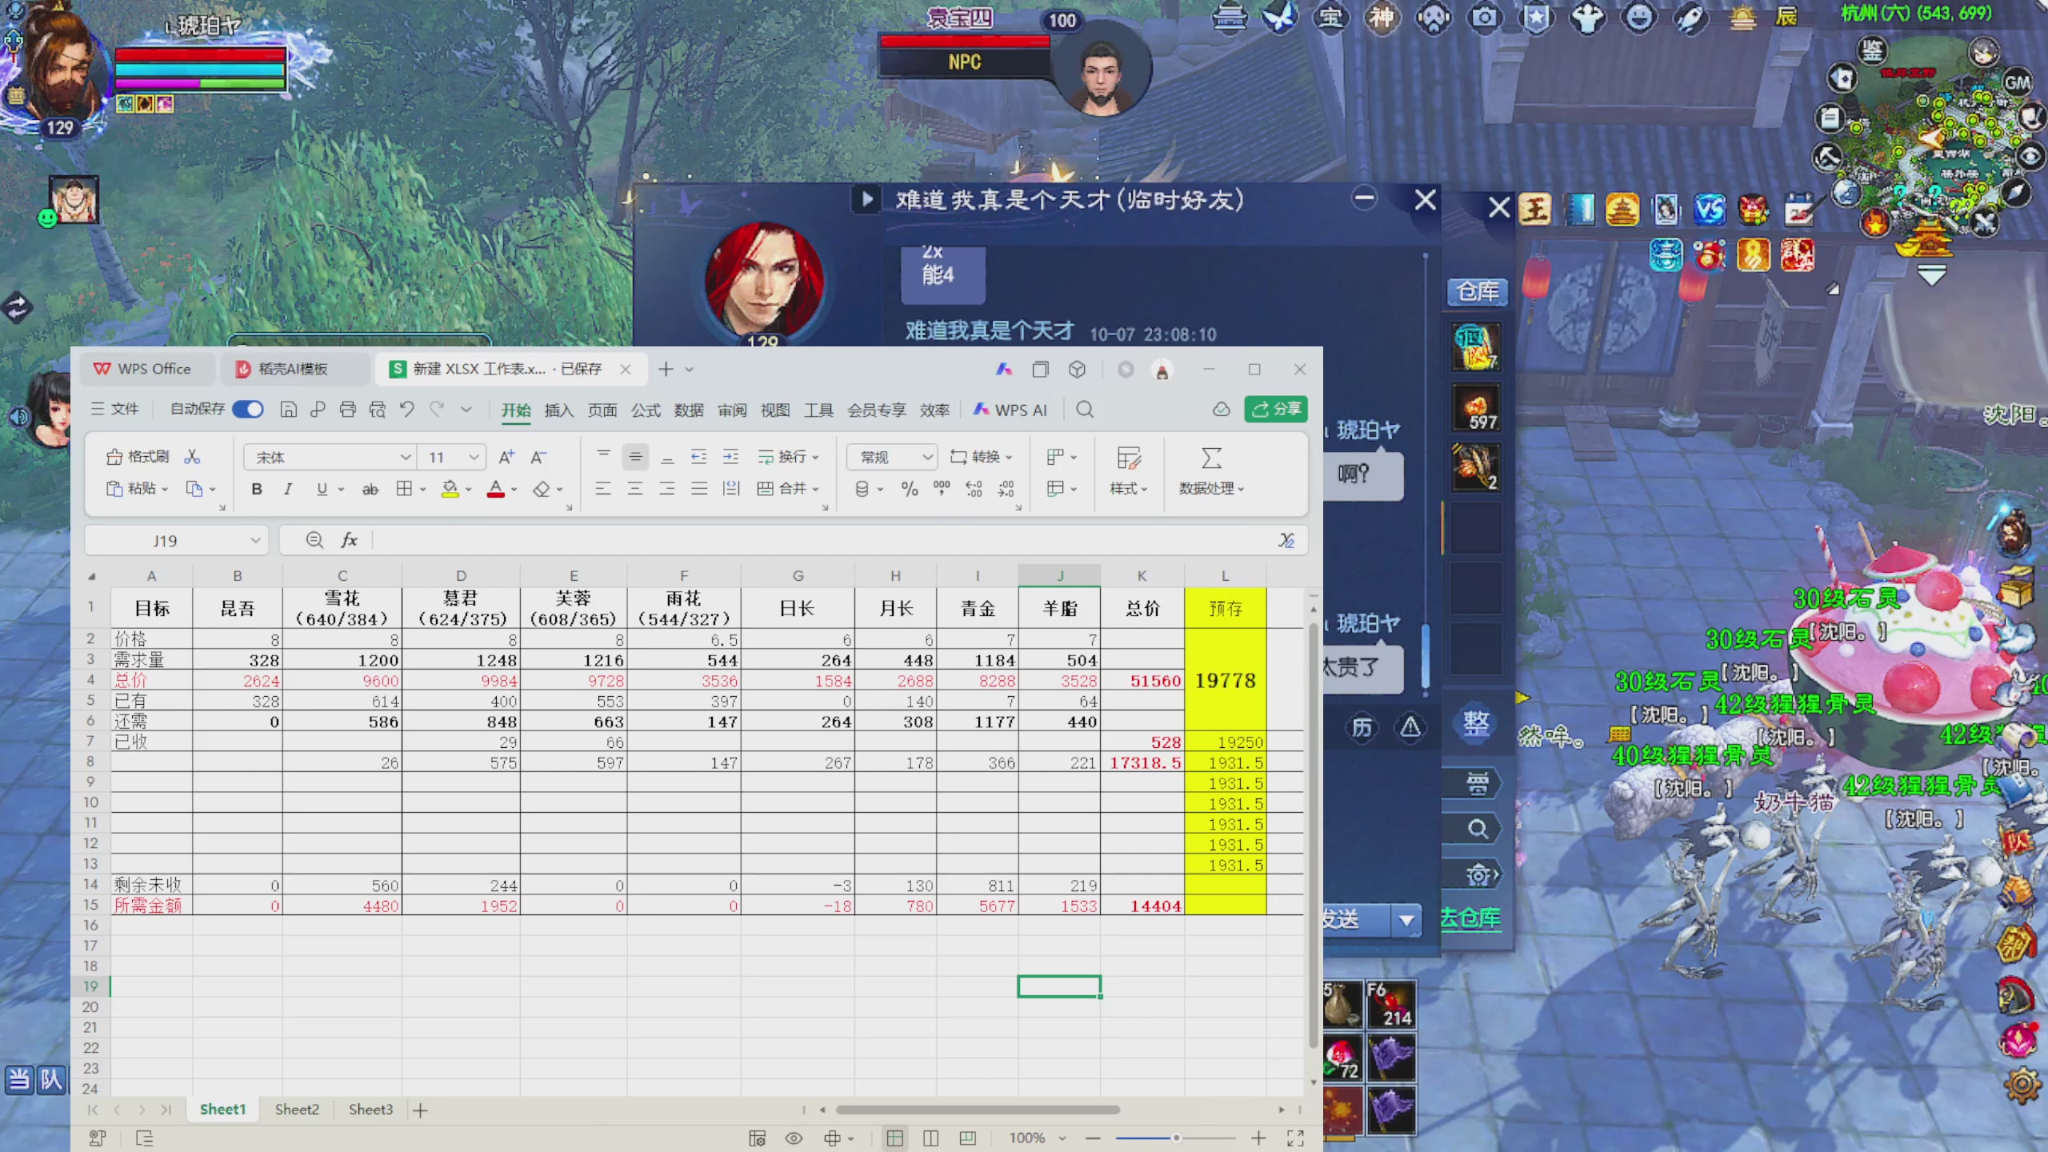Open the 插入 ribbon tab
This screenshot has height=1152, width=2048.
pyautogui.click(x=558, y=410)
